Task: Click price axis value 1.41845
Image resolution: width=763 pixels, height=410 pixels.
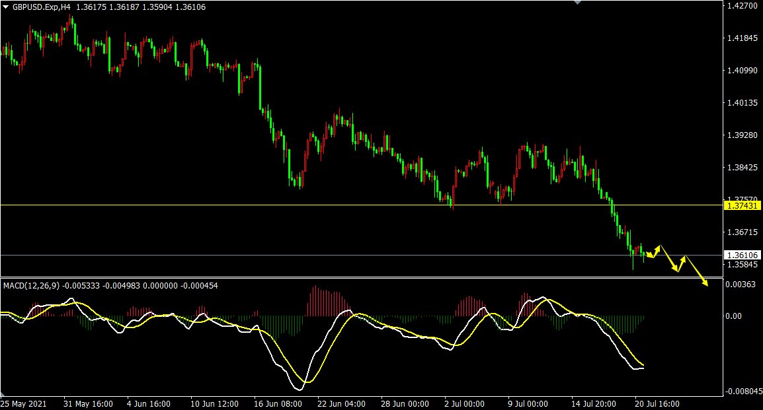Action: (x=742, y=38)
